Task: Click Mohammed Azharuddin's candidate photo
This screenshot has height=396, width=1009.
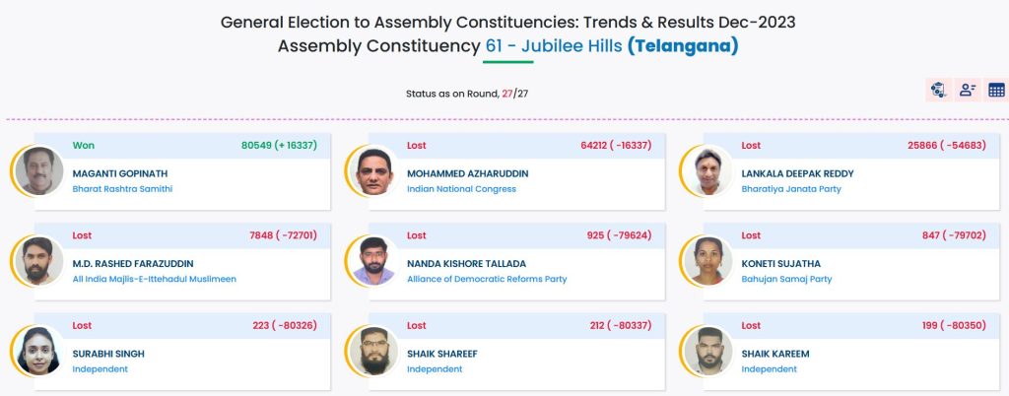Action: [x=372, y=171]
